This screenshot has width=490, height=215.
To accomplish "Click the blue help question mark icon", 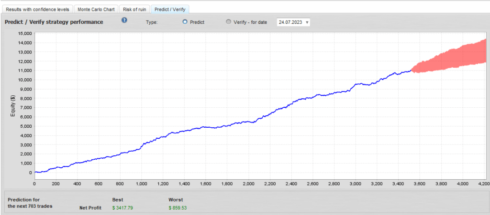I will point(124,20).
